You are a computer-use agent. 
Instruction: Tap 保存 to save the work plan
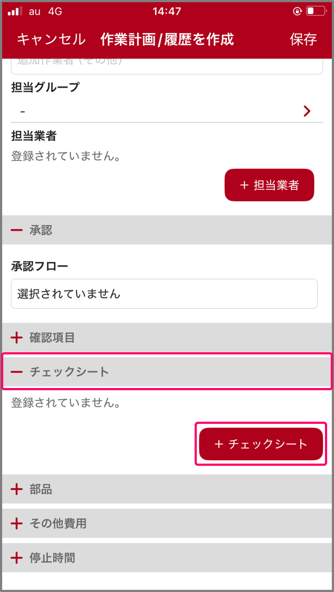pyautogui.click(x=303, y=39)
